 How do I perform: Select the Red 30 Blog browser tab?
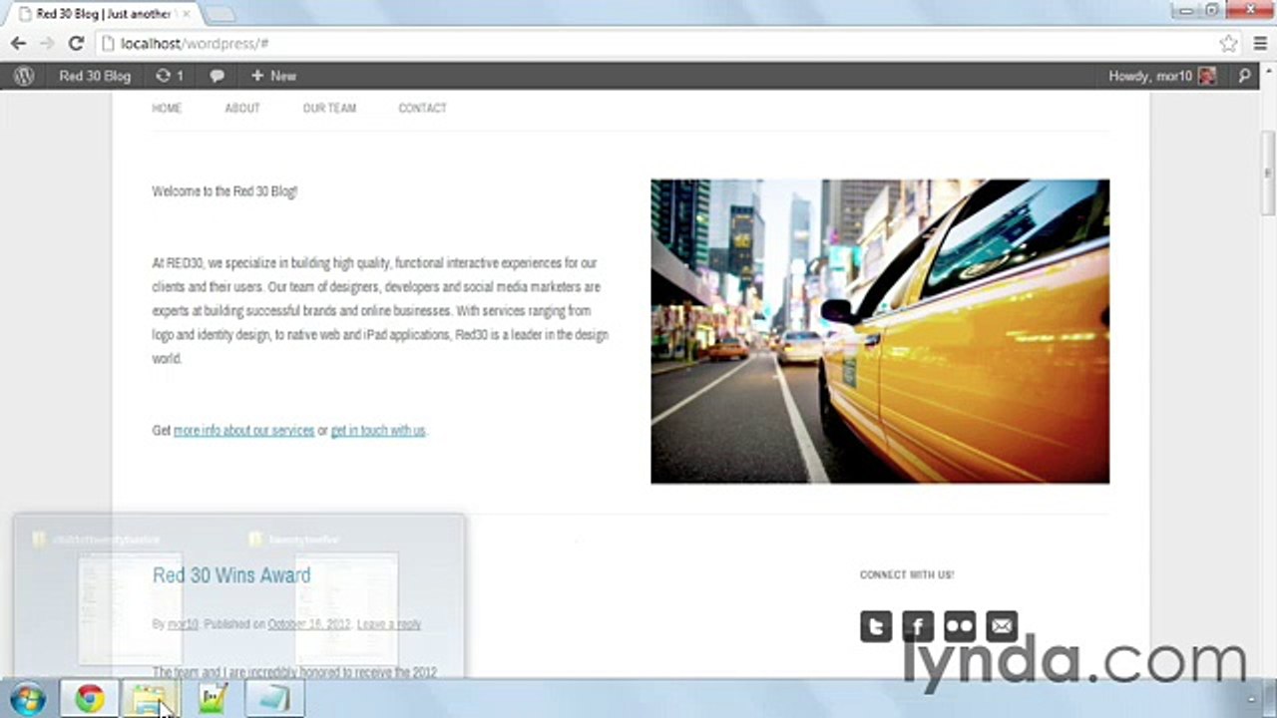[x=102, y=14]
